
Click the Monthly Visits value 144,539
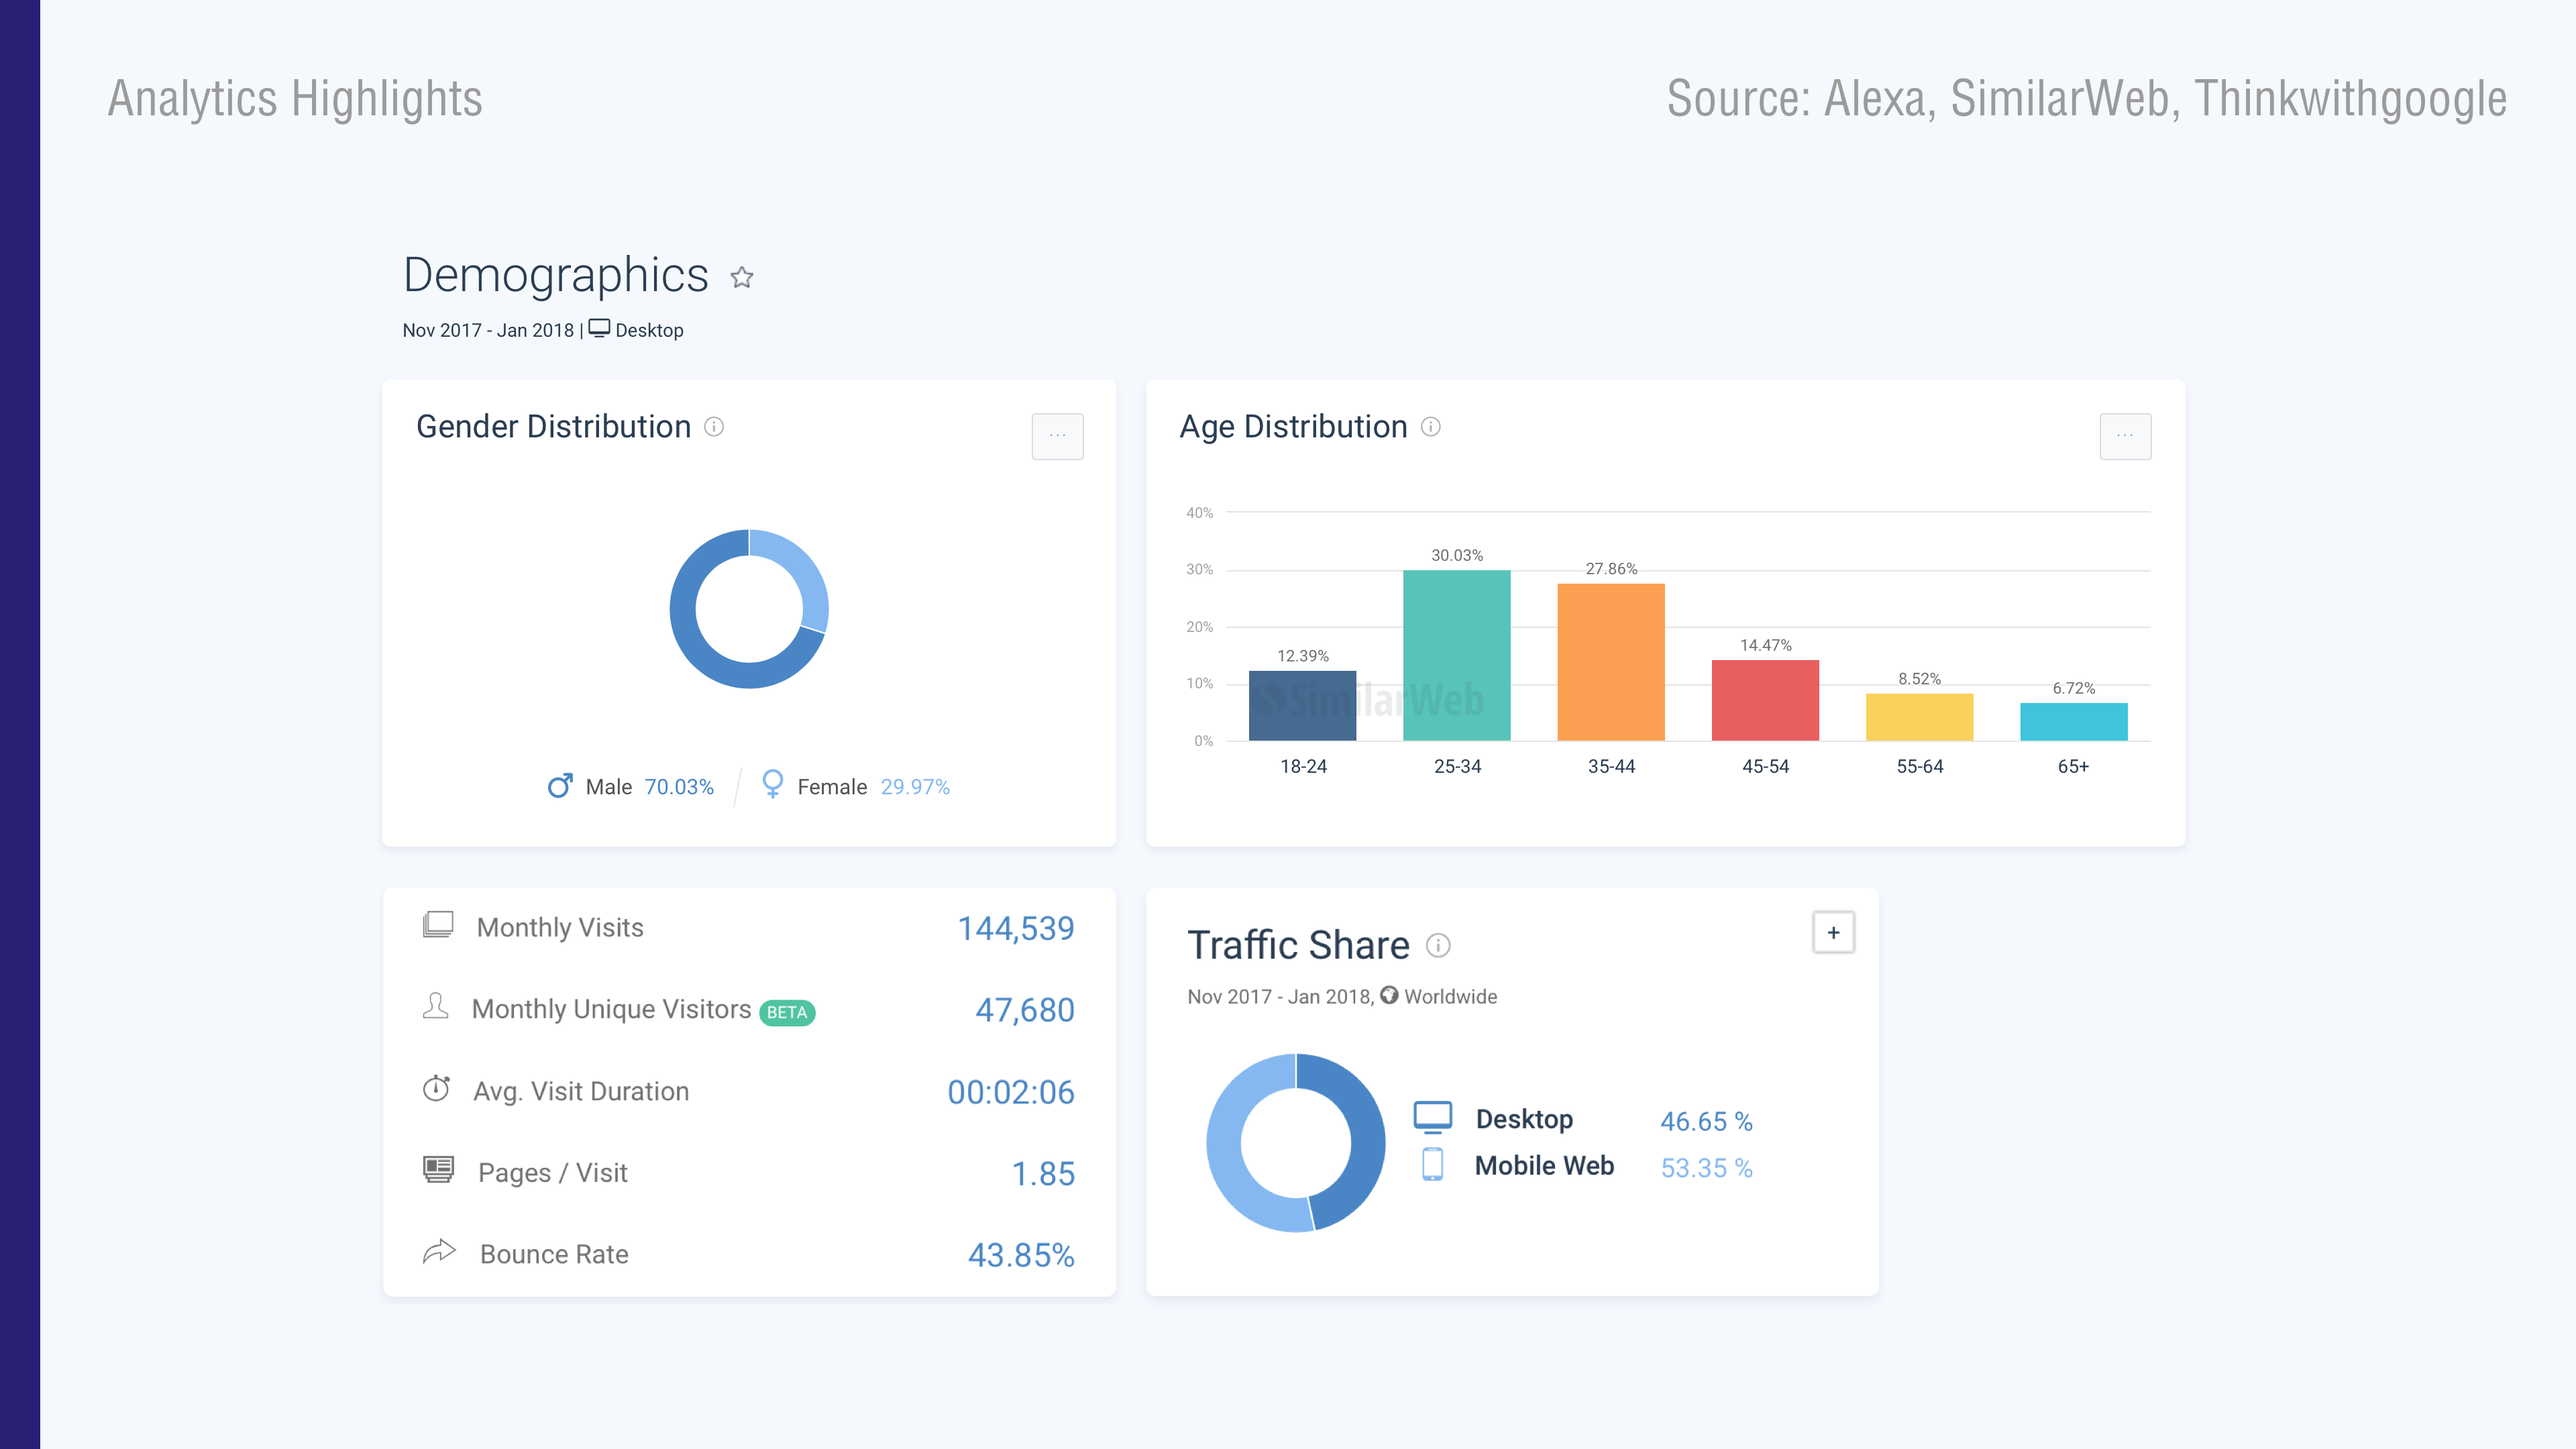pos(1015,928)
